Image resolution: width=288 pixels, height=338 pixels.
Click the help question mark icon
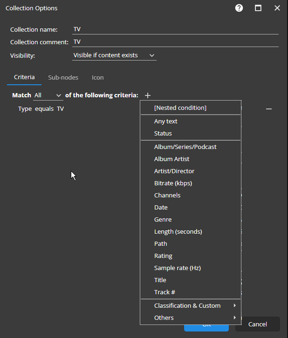pyautogui.click(x=239, y=8)
